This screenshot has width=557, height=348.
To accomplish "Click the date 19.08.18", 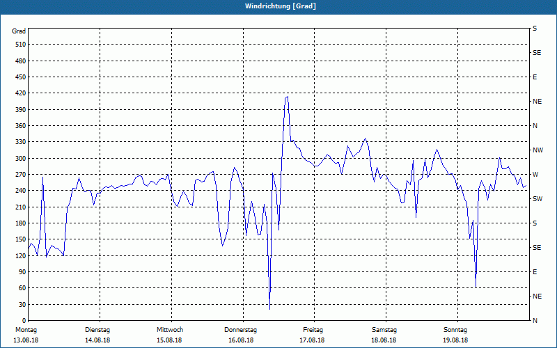I will 455,340.
